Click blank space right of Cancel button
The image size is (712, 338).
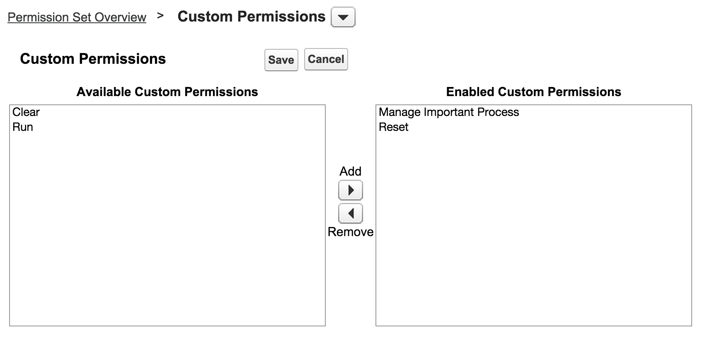(456, 59)
